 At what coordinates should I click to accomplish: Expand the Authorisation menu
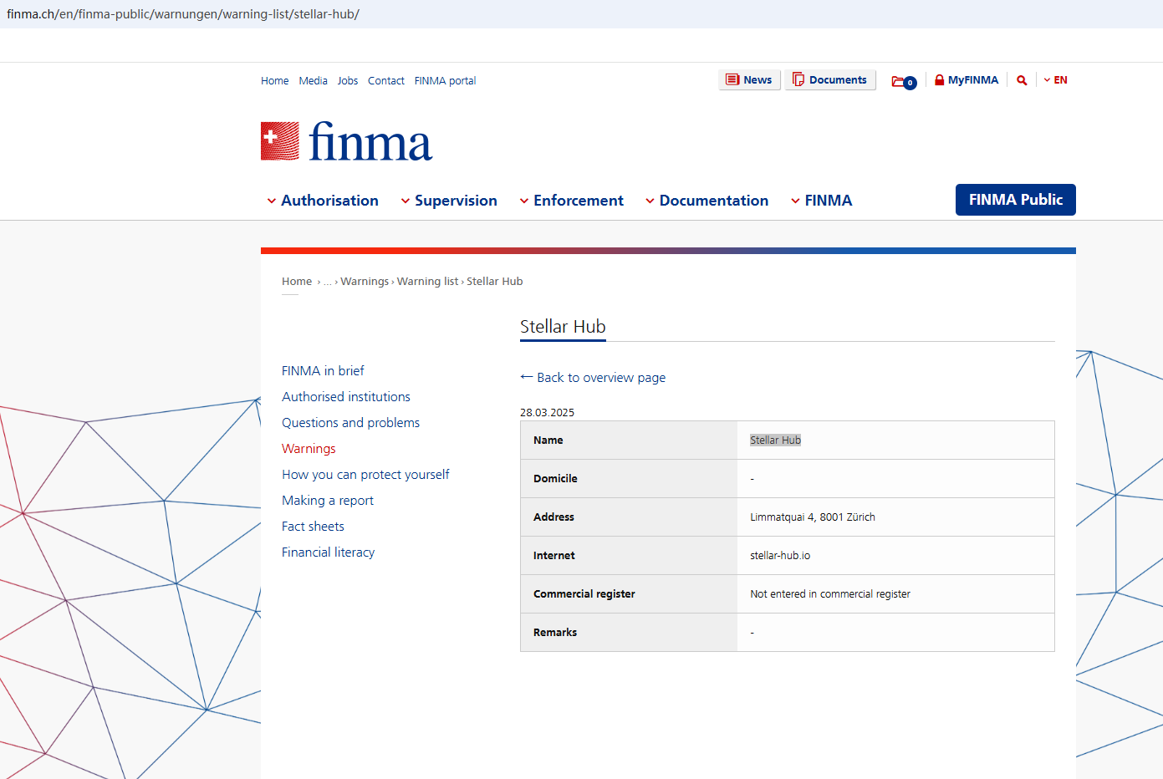coord(323,201)
